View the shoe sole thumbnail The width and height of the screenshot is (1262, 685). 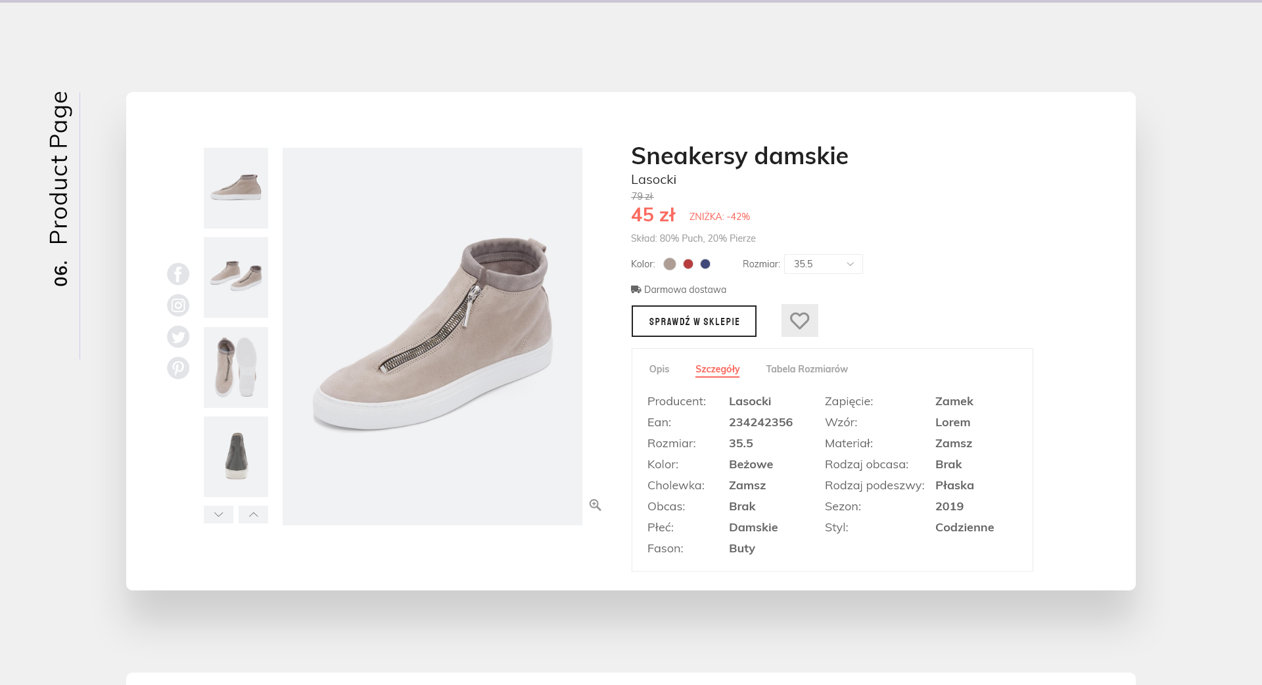236,367
